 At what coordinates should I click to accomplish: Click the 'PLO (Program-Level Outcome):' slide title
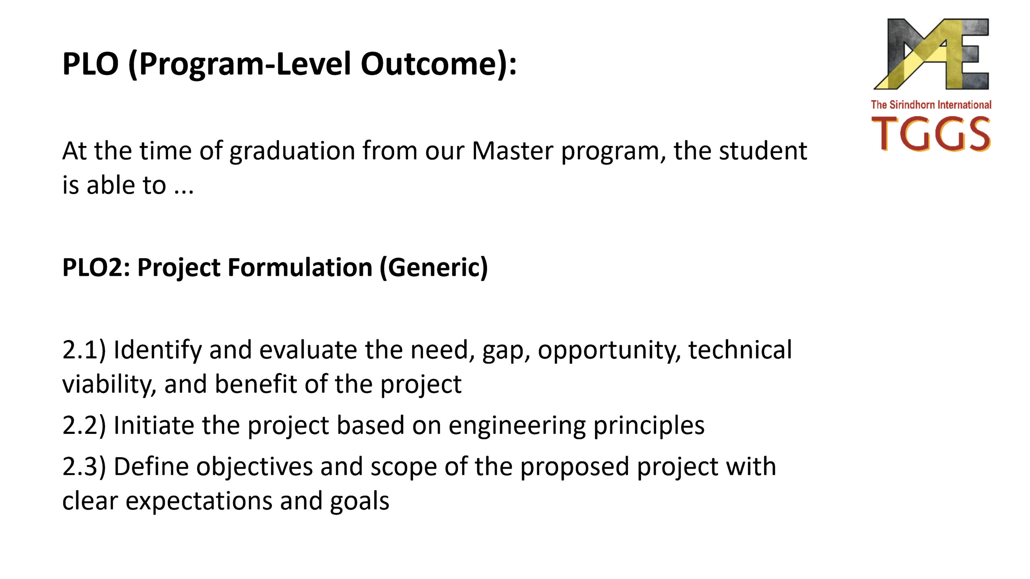pyautogui.click(x=290, y=64)
